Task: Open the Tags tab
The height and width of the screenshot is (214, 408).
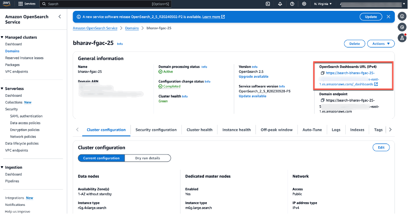Action: pos(378,130)
